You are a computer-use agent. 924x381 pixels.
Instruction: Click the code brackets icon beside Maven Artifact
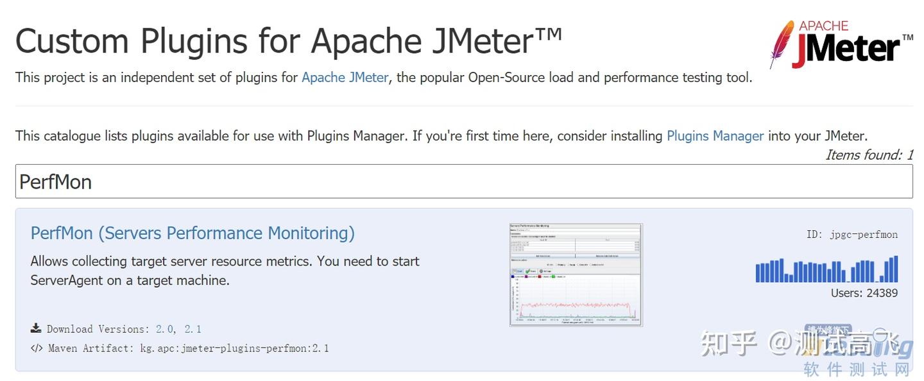[36, 348]
